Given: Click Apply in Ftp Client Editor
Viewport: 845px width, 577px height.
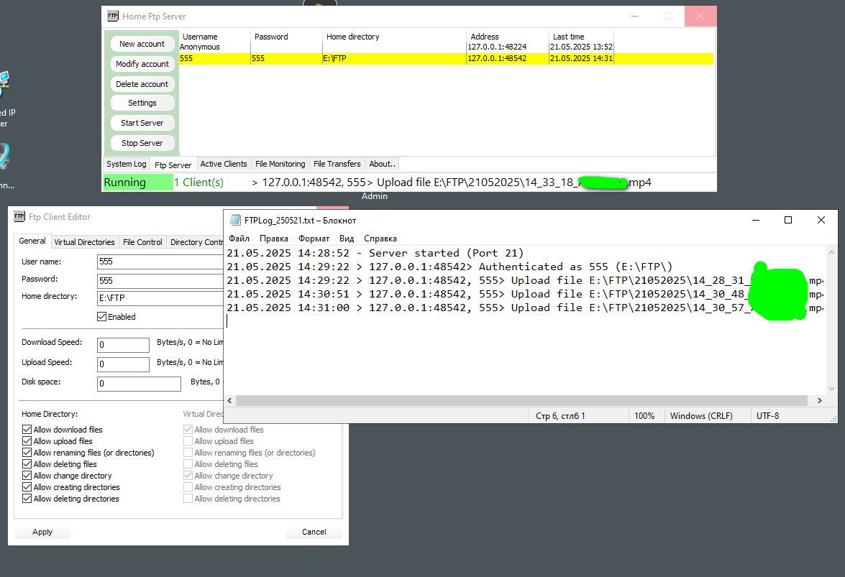Looking at the screenshot, I should [42, 532].
